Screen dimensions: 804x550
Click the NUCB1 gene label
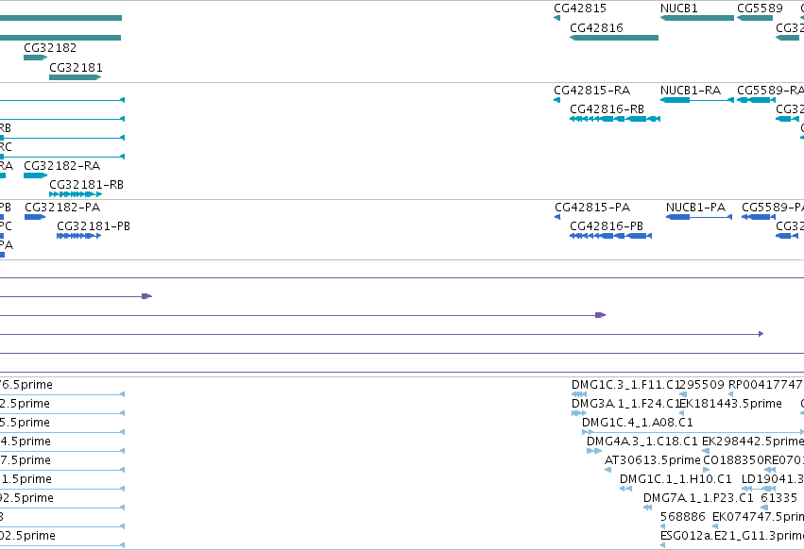pyautogui.click(x=679, y=8)
